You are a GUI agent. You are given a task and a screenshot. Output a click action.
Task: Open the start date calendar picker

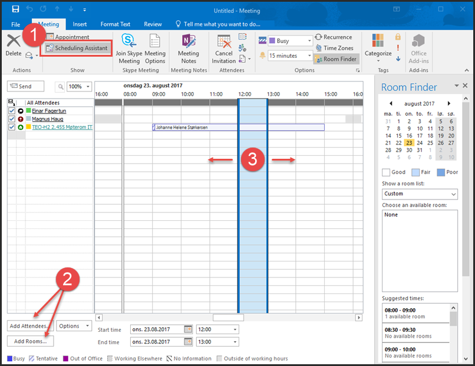188,329
